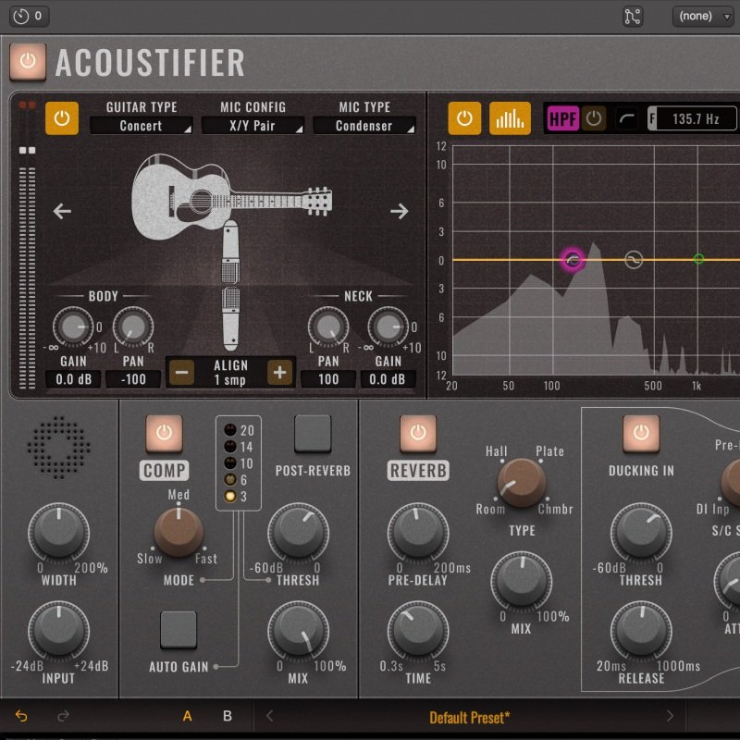The width and height of the screenshot is (740, 740).
Task: Click the COMP label
Action: pyautogui.click(x=164, y=471)
